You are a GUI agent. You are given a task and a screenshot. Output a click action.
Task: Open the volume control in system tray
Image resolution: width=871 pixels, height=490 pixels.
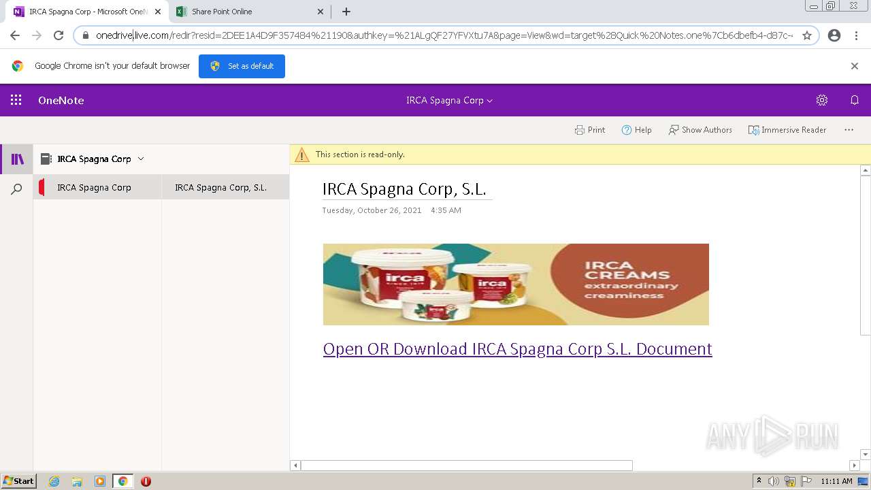coord(774,481)
